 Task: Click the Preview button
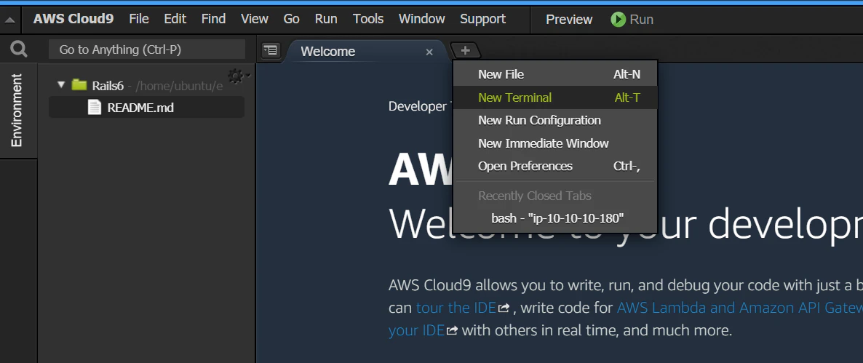click(x=569, y=20)
